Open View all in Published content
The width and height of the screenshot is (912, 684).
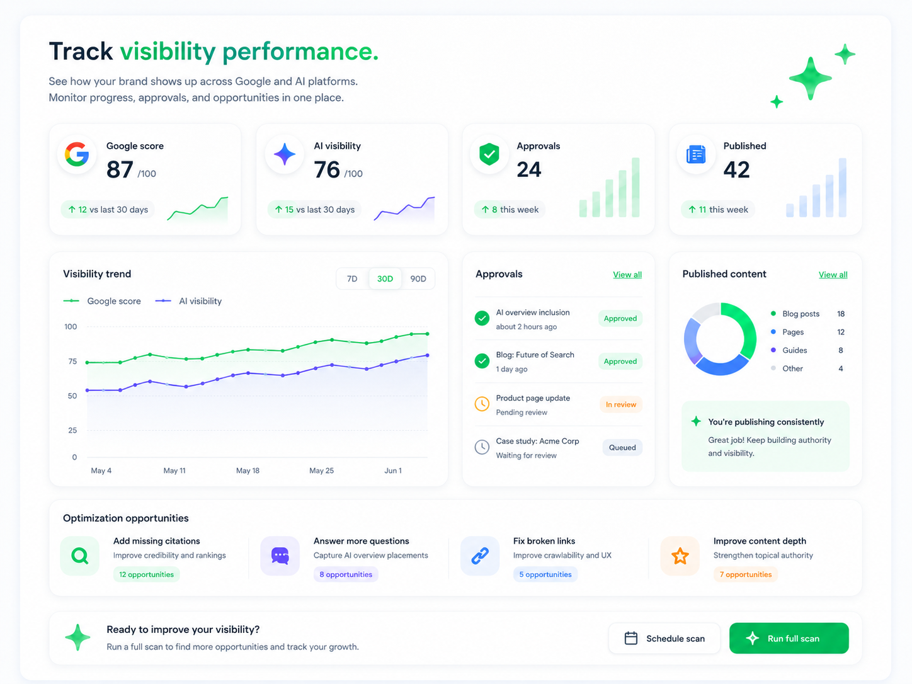[x=833, y=275]
